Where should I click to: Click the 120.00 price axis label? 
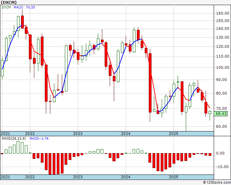pos(223,46)
